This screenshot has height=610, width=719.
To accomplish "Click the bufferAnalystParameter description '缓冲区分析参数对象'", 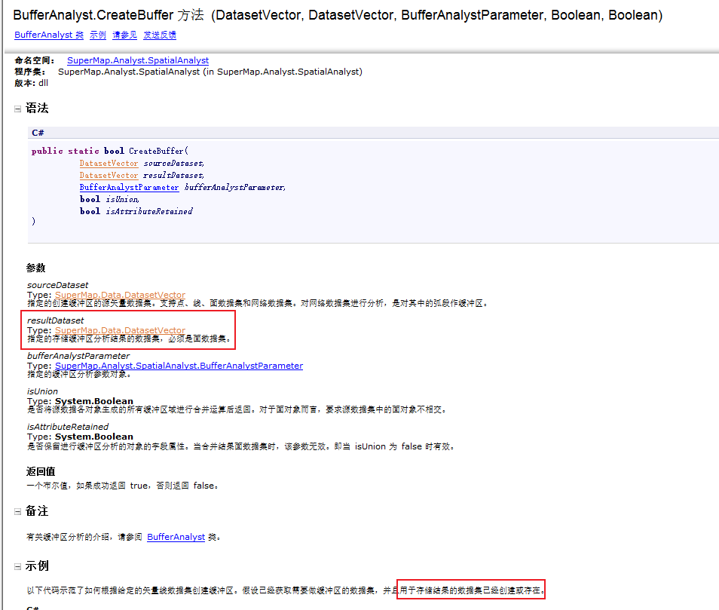I will coord(79,374).
